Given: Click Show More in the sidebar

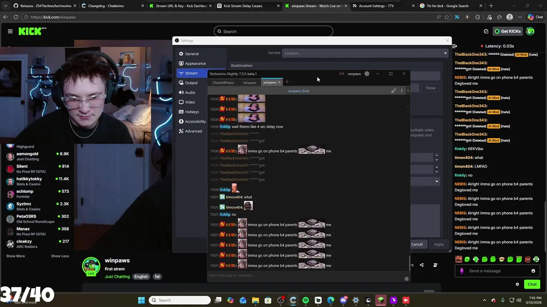Looking at the screenshot, I should point(15,256).
